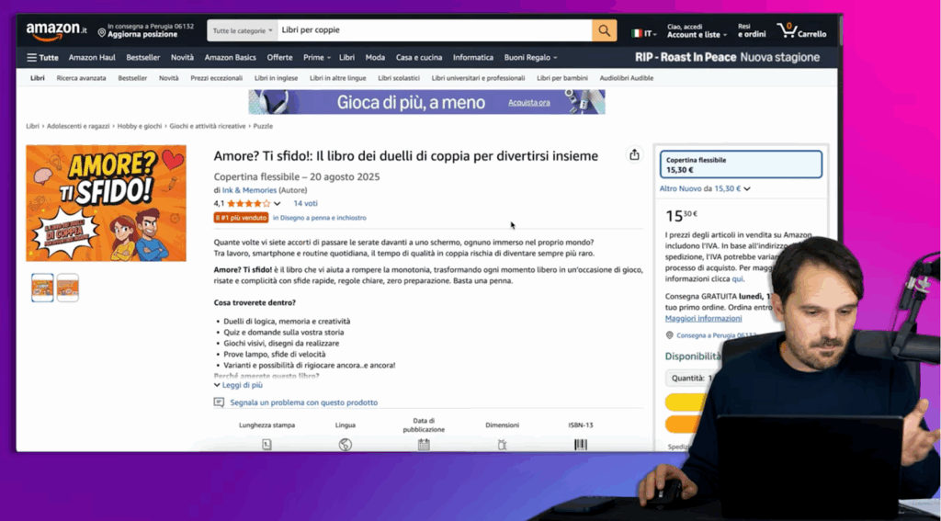
Task: Select Prezzi eccezionali in books subnav
Action: point(217,78)
